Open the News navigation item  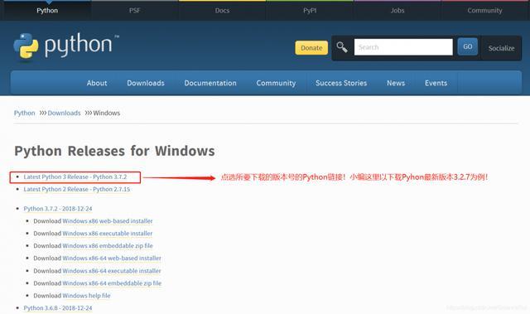click(x=396, y=83)
